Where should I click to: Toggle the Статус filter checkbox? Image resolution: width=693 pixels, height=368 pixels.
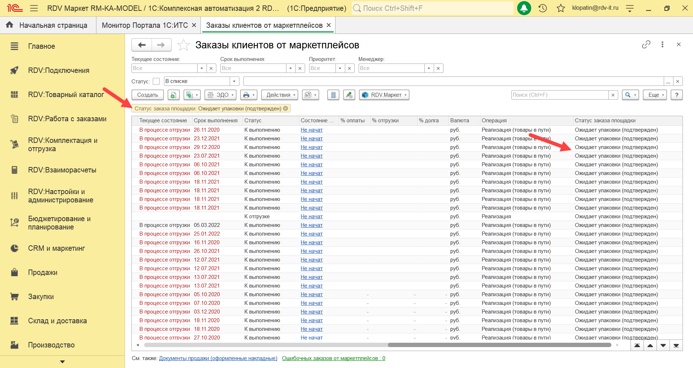click(156, 82)
